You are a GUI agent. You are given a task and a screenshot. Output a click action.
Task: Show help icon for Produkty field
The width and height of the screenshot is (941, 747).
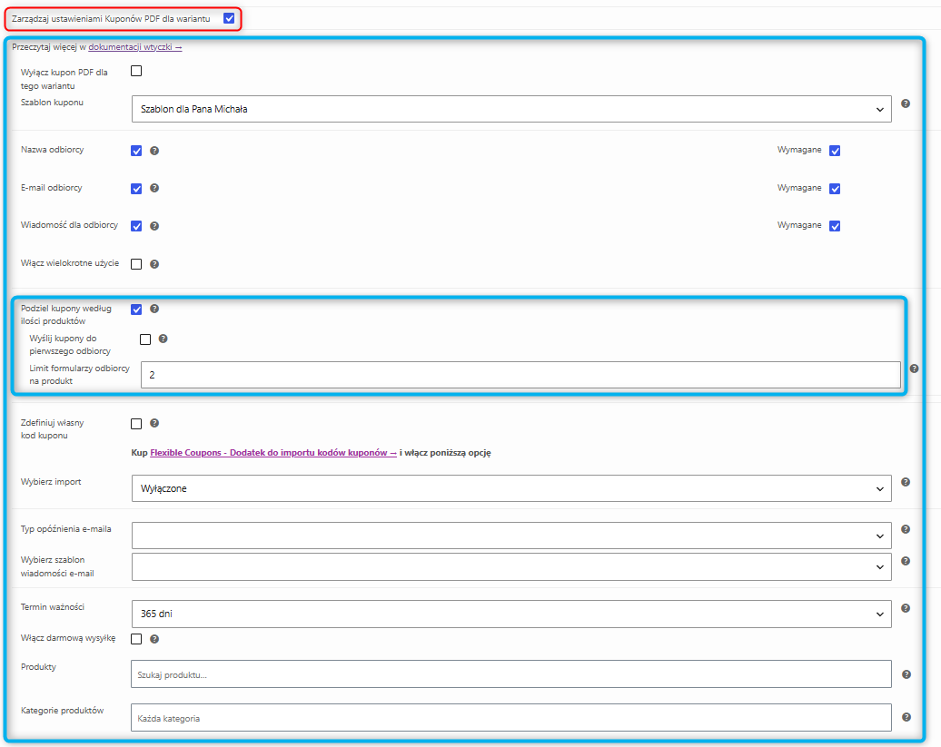click(906, 674)
